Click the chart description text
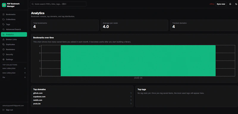 82,42
